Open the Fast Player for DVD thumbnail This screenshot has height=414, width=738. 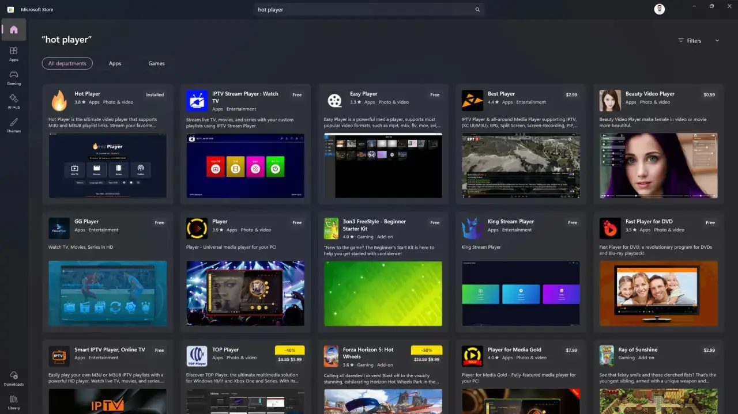[x=658, y=294]
